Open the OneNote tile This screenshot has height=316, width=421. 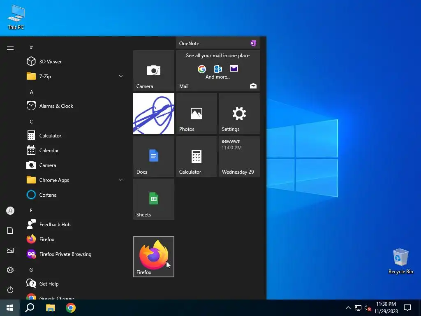point(218,43)
